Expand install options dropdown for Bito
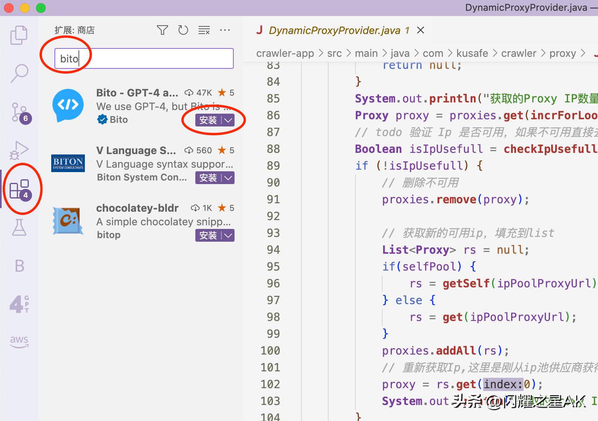Image resolution: width=598 pixels, height=421 pixels. [x=228, y=120]
